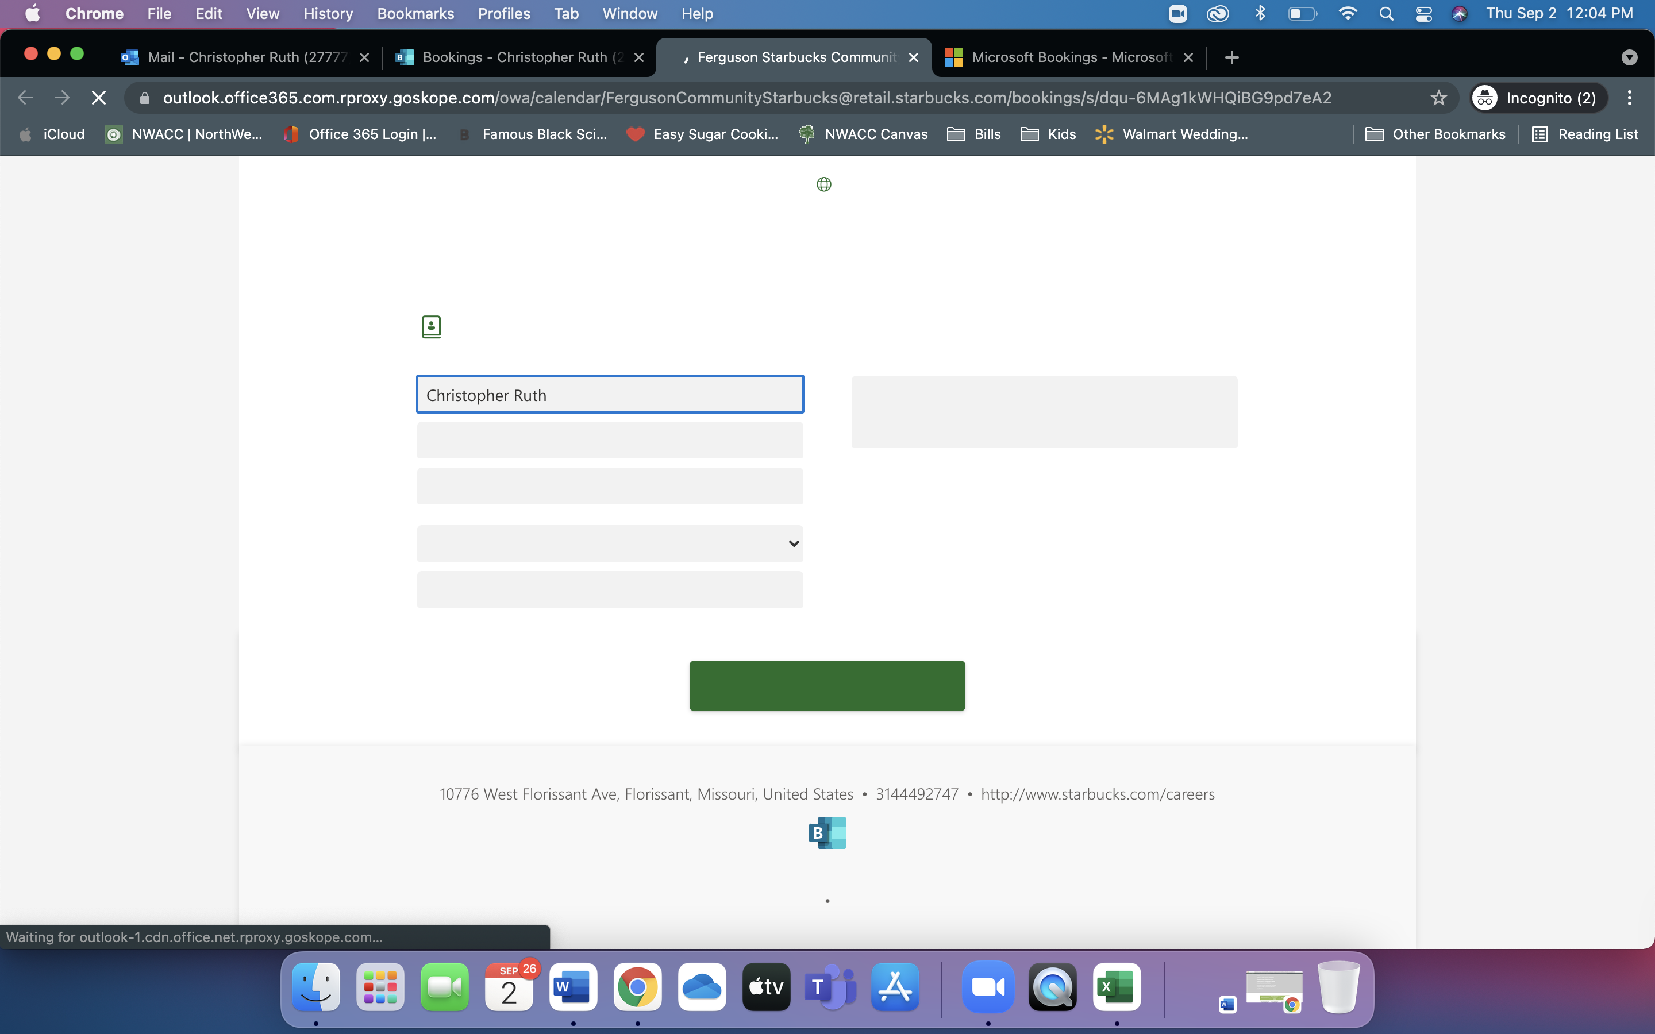Open Apple TV from the Dock
Image resolution: width=1655 pixels, height=1034 pixels.
(766, 987)
